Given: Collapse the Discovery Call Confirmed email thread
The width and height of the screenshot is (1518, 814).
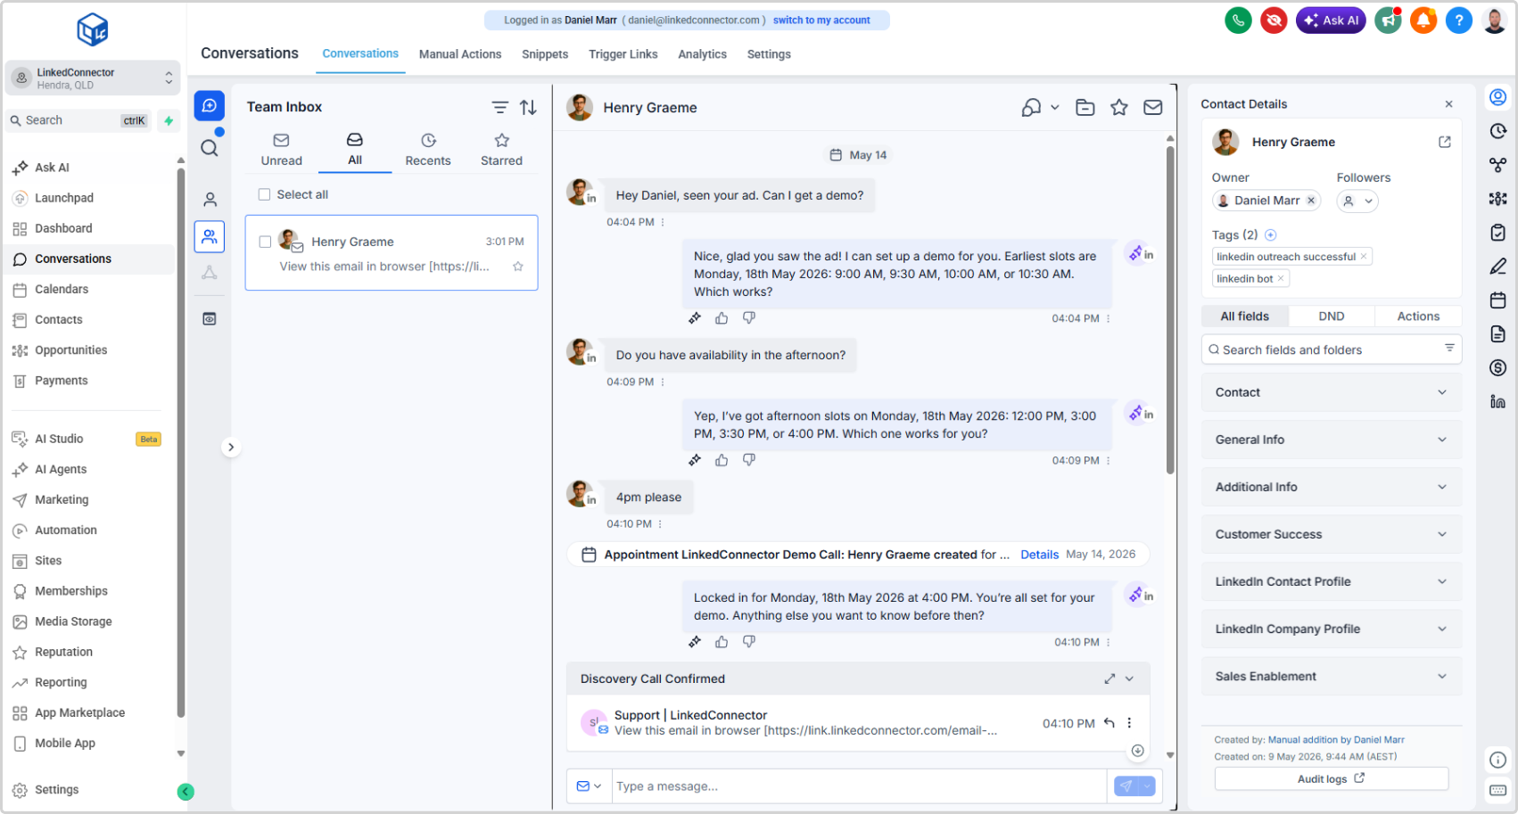Looking at the screenshot, I should [1130, 679].
